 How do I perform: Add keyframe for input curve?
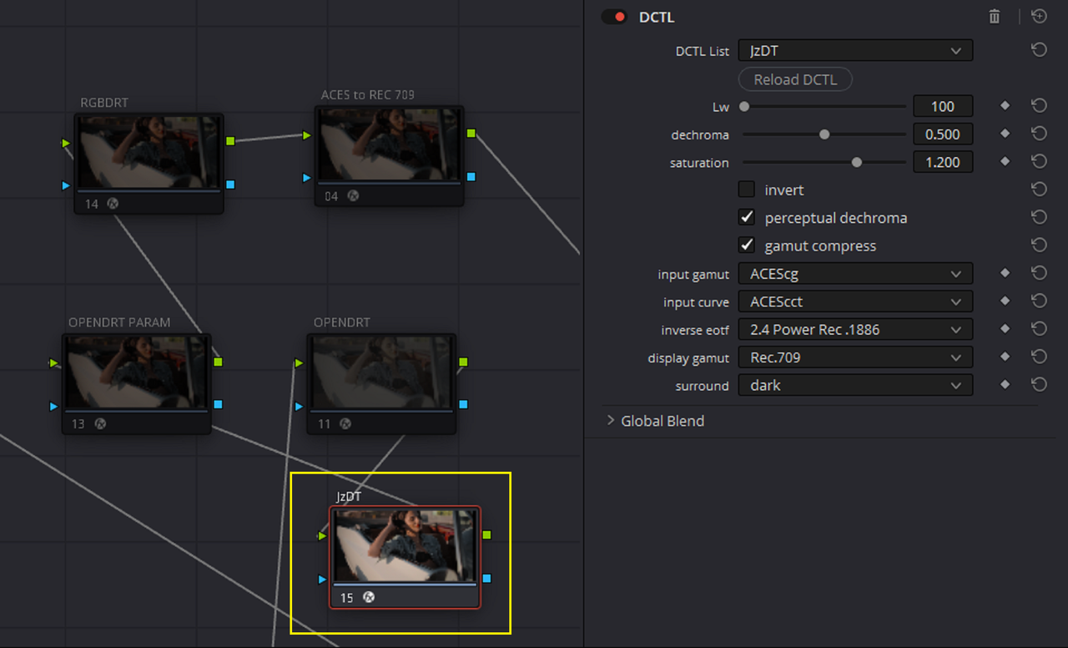1005,301
